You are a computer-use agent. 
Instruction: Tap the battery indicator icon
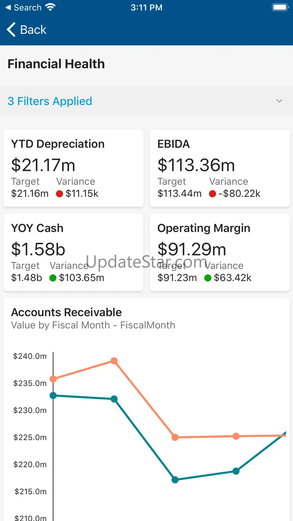(x=279, y=7)
